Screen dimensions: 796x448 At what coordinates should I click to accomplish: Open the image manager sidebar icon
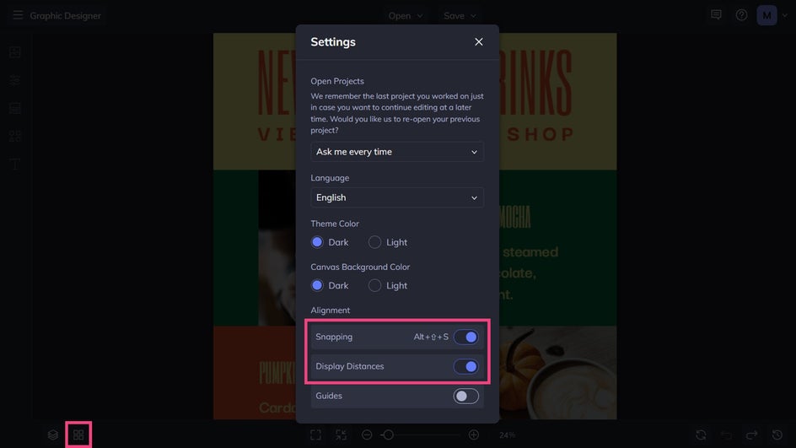[15, 51]
